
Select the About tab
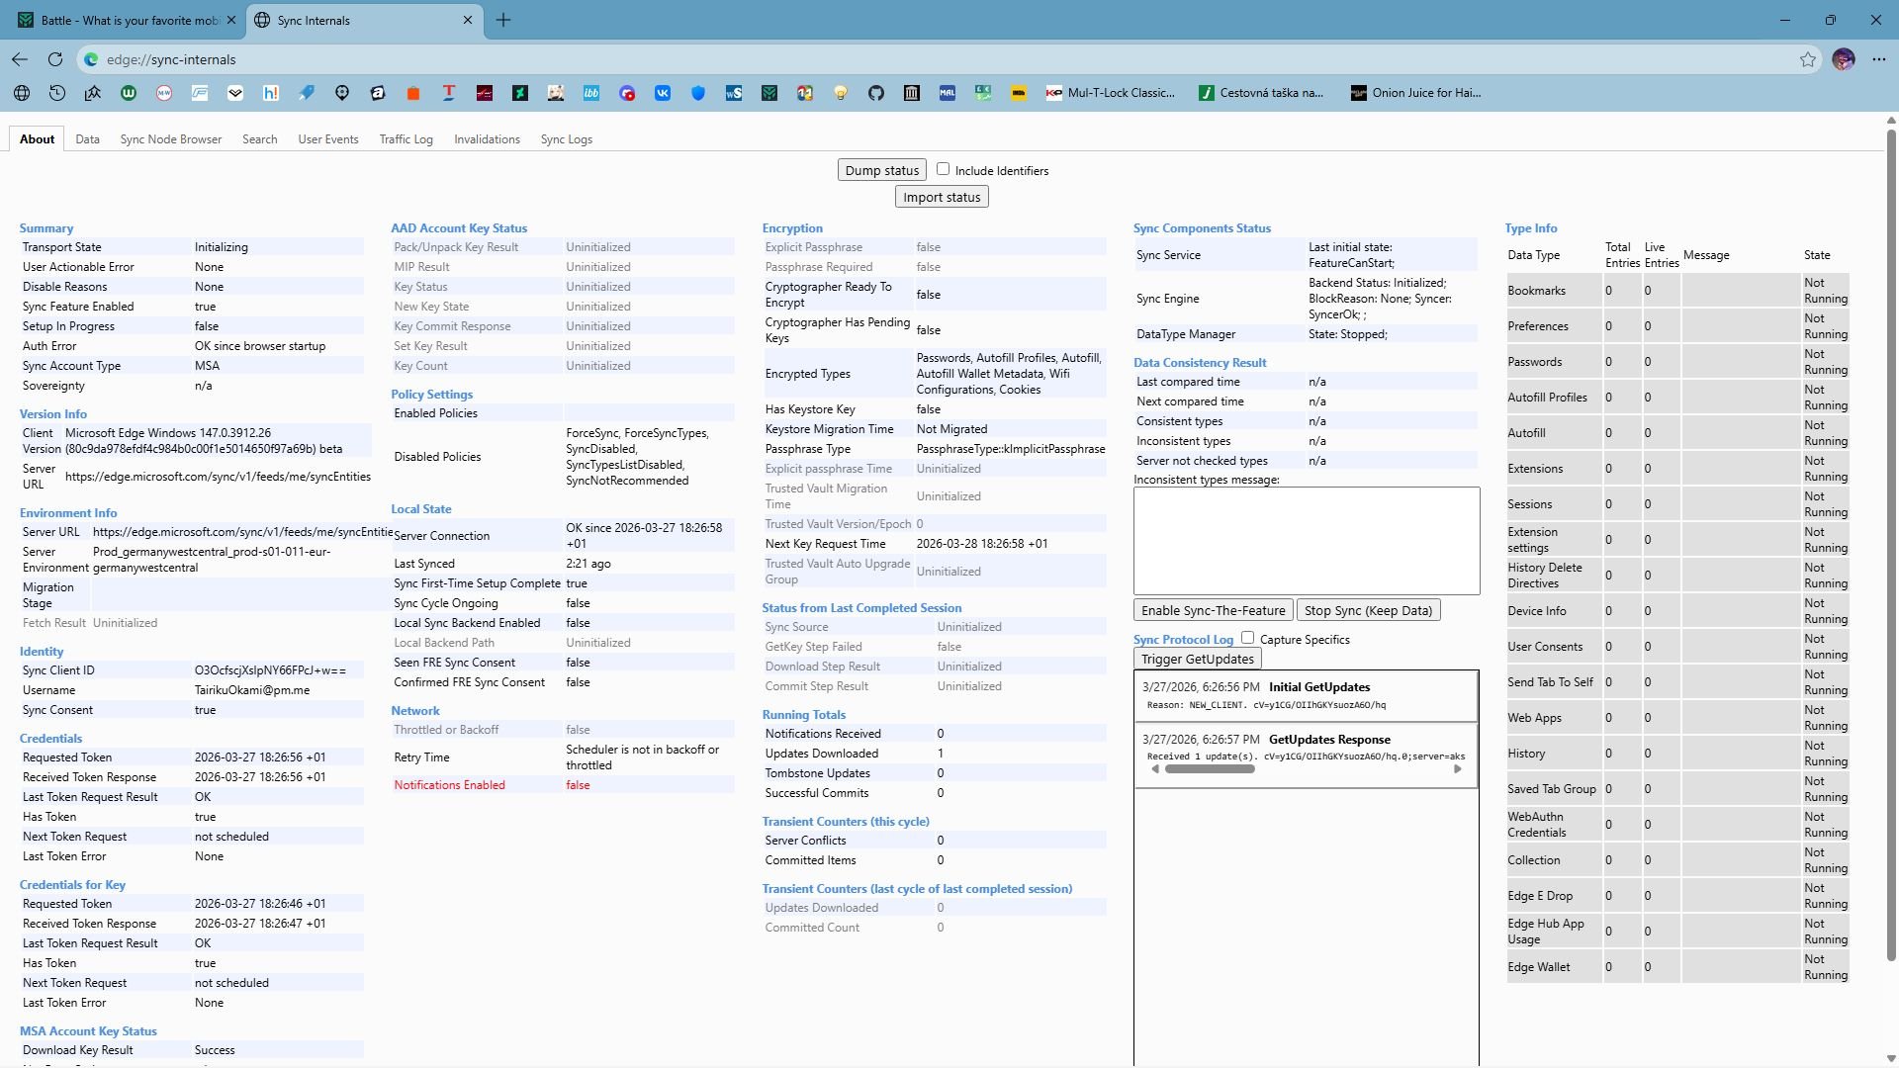click(37, 139)
